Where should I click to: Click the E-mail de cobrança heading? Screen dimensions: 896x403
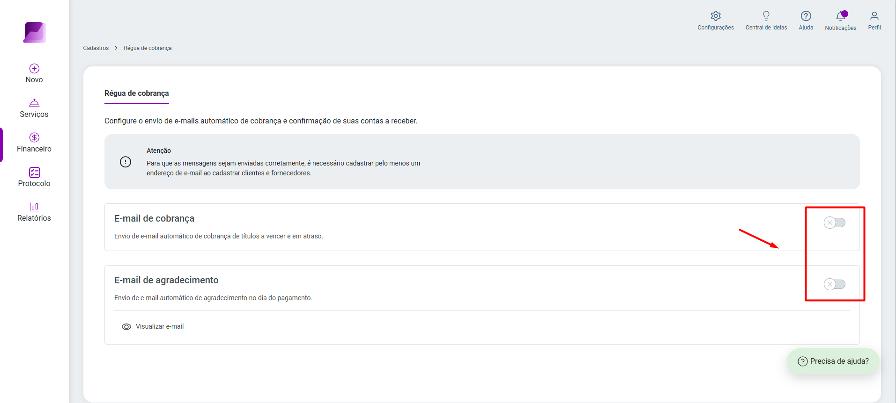tap(154, 218)
